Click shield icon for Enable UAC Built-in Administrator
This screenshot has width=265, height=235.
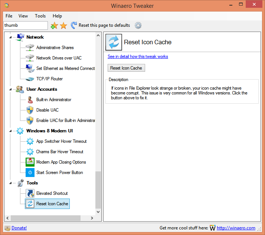point(30,120)
